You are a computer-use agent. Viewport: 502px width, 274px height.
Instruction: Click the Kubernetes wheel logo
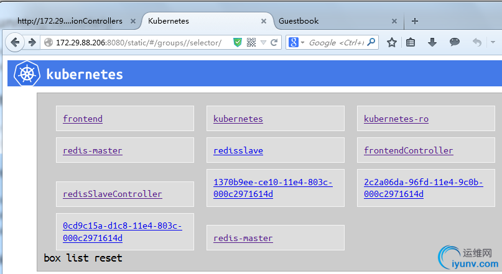click(27, 73)
